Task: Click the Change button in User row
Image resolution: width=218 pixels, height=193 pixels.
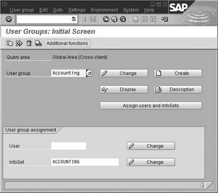Action: click(x=151, y=146)
